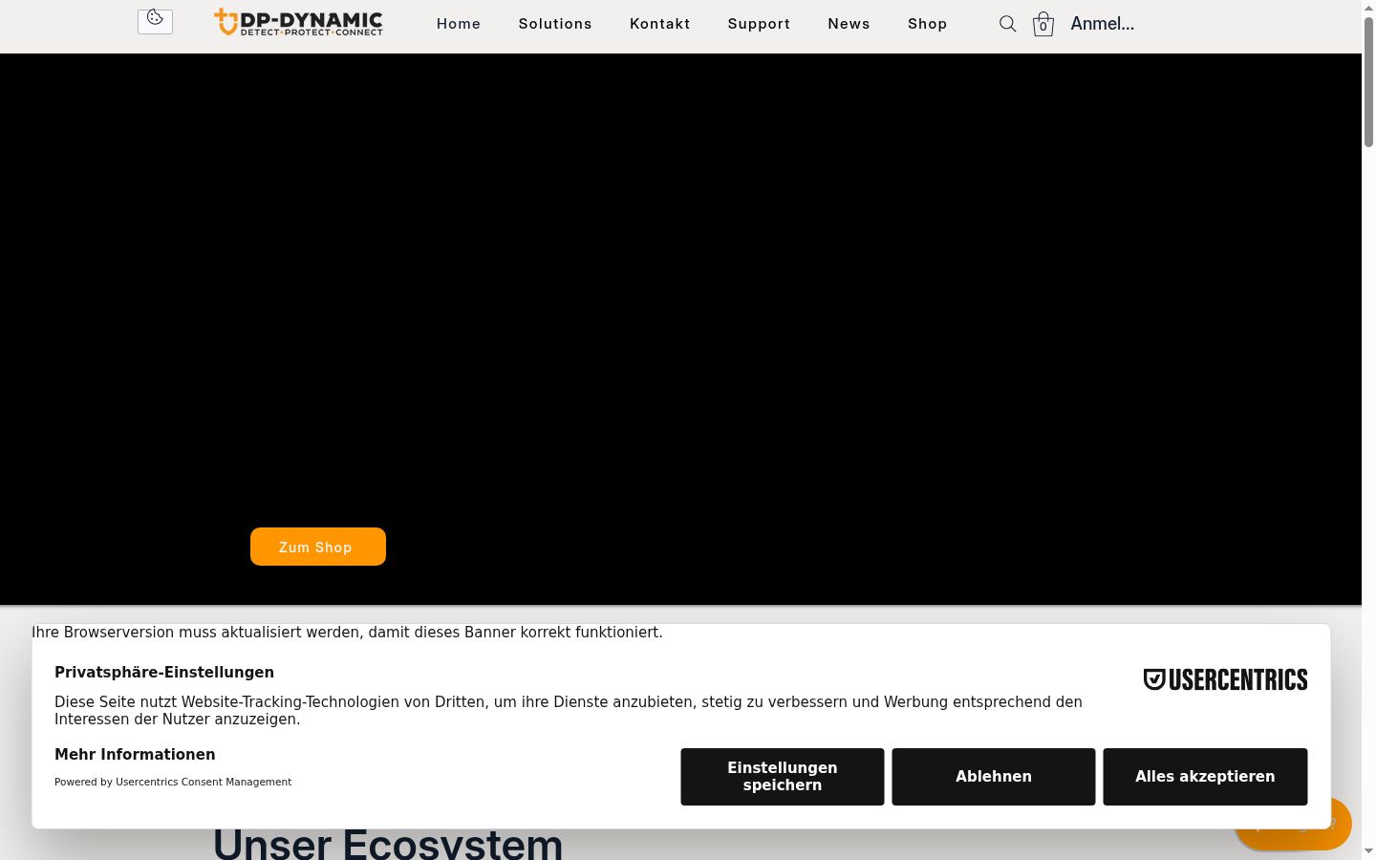The image size is (1376, 860).
Task: Click the Privatsphäre-Einstellungen heading
Action: (164, 673)
